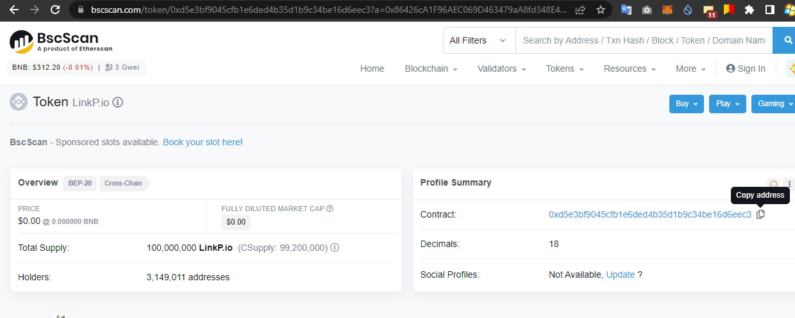Click the lock icon in address bar
The image size is (795, 318).
point(80,10)
